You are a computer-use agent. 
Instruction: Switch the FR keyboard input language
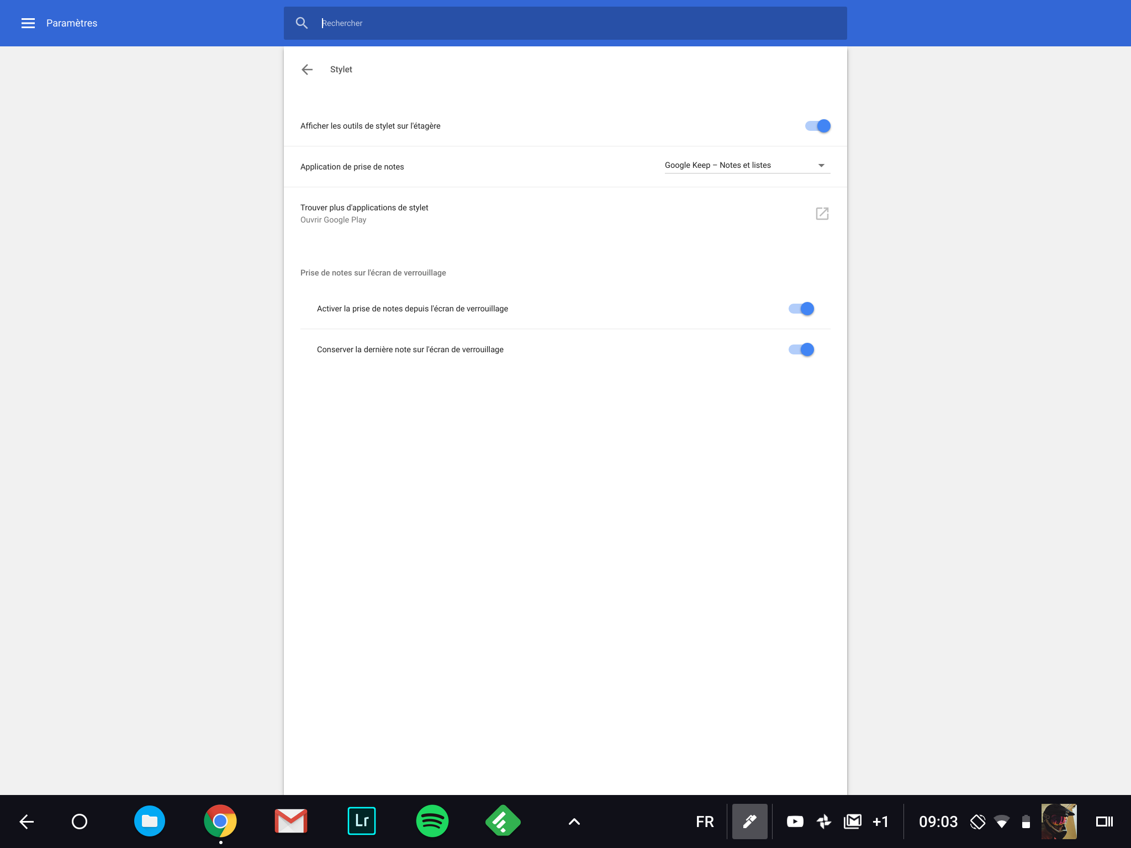click(x=705, y=821)
